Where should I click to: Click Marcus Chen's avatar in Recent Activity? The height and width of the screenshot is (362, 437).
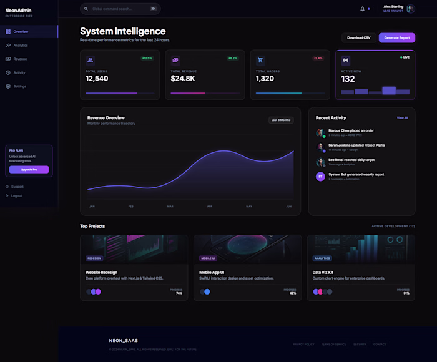(x=320, y=133)
